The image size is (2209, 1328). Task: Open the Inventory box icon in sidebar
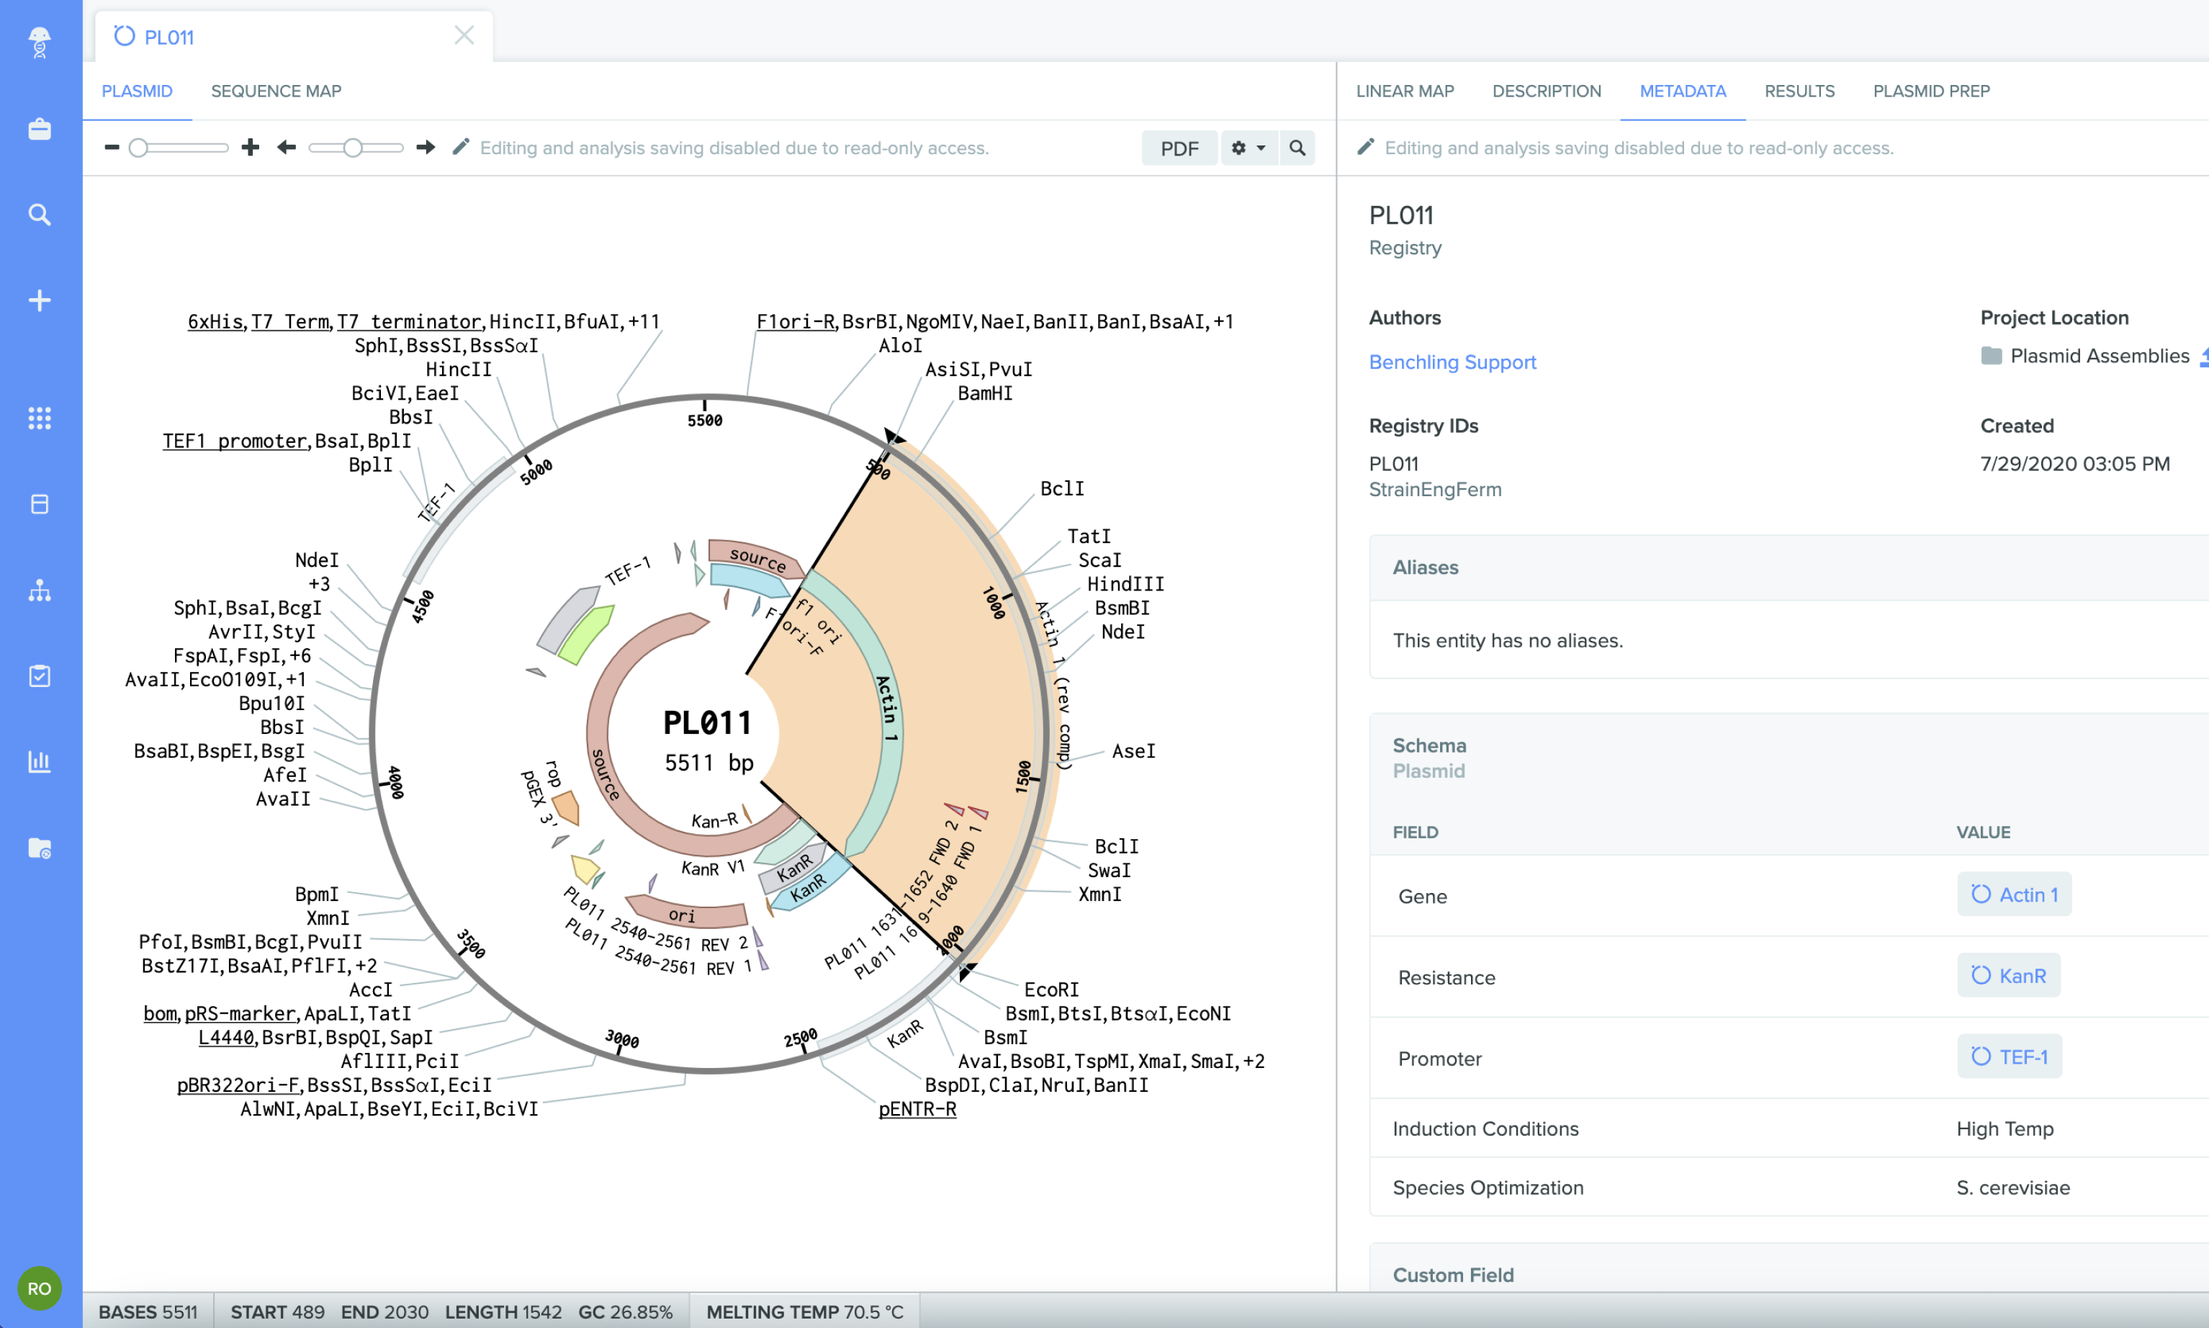(40, 504)
